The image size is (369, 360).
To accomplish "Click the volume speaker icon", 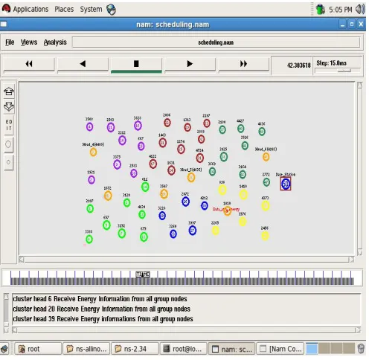I will [360, 10].
